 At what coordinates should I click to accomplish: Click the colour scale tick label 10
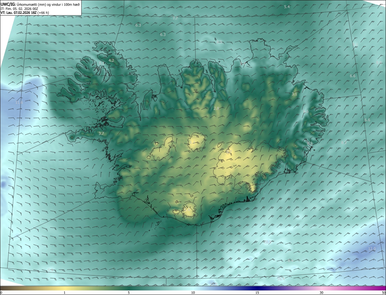(x=193, y=293)
